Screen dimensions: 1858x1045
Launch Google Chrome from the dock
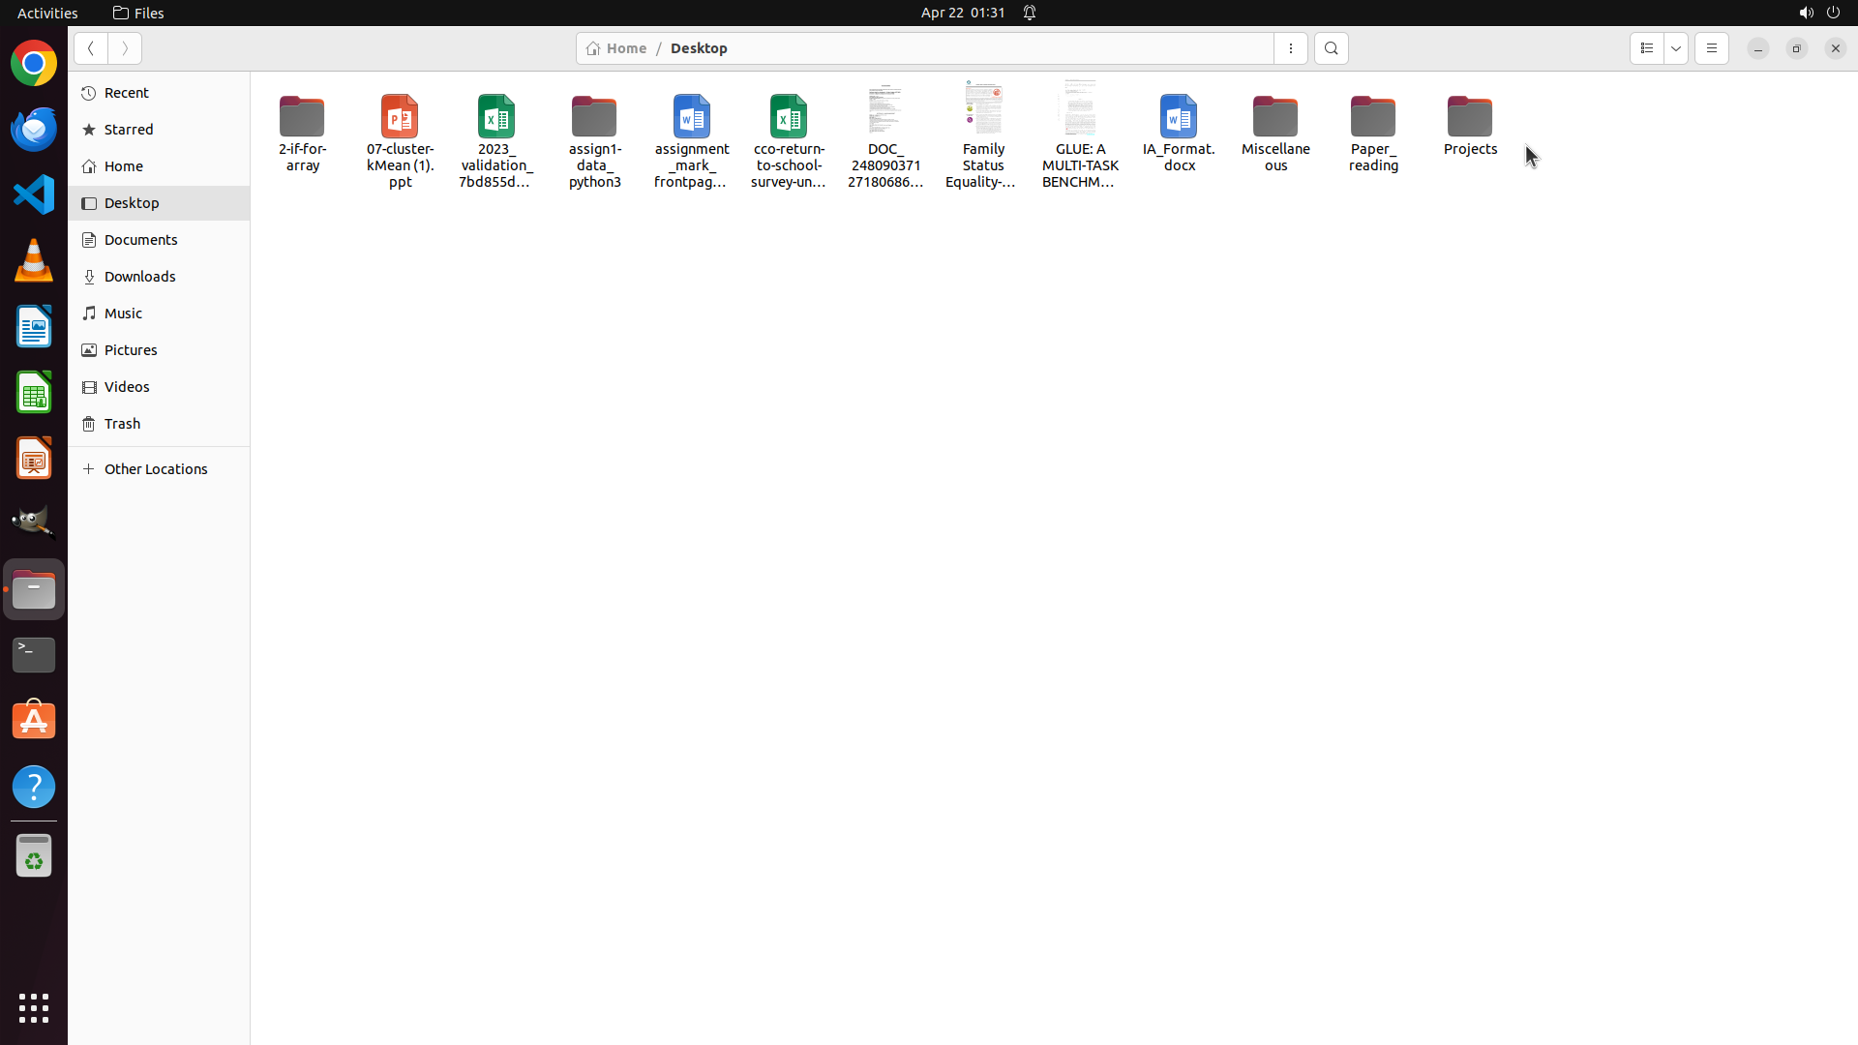coord(34,64)
